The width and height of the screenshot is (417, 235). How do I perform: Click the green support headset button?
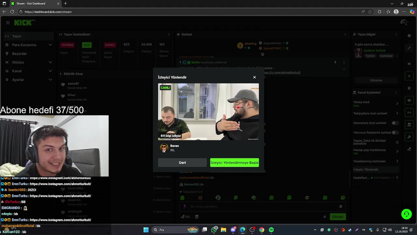pyautogui.click(x=407, y=214)
